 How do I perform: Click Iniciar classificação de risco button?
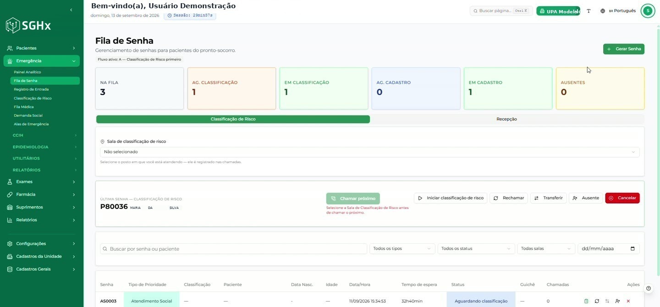click(451, 198)
